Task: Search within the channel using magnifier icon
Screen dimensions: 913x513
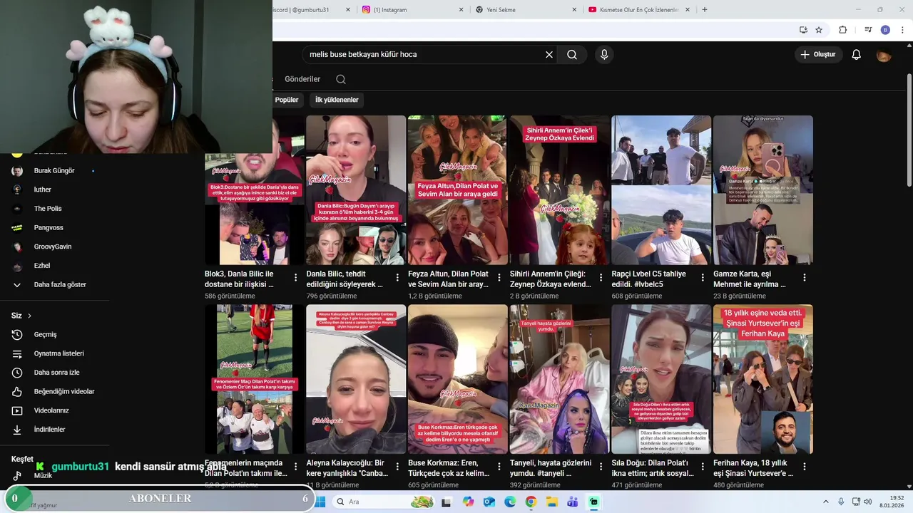Action: click(x=341, y=79)
